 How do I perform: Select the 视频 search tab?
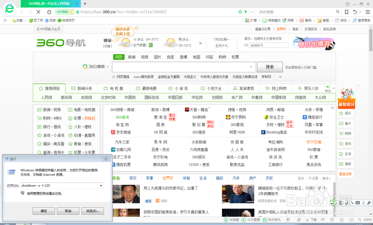(x=144, y=57)
